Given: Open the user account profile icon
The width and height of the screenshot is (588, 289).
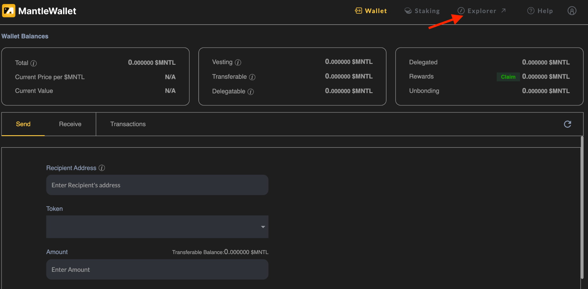Looking at the screenshot, I should (x=572, y=11).
